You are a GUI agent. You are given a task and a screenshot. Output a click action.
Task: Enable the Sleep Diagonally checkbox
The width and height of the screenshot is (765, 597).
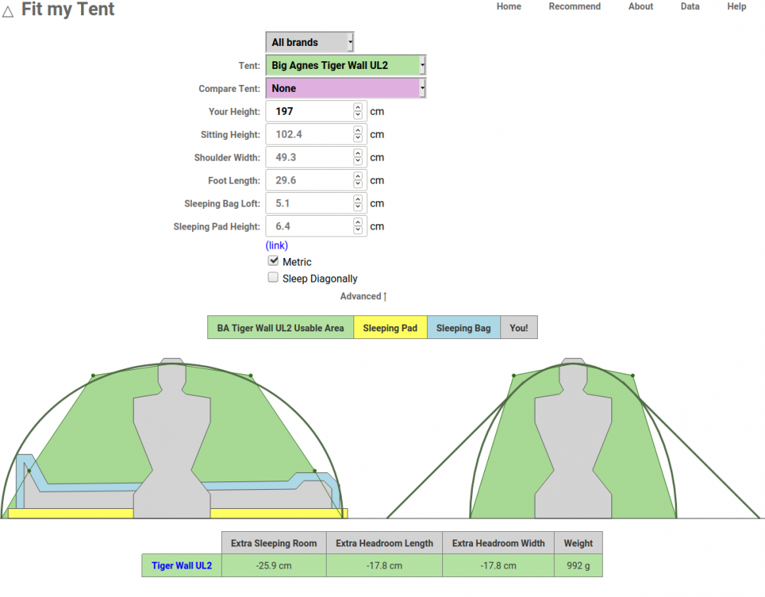pos(273,278)
